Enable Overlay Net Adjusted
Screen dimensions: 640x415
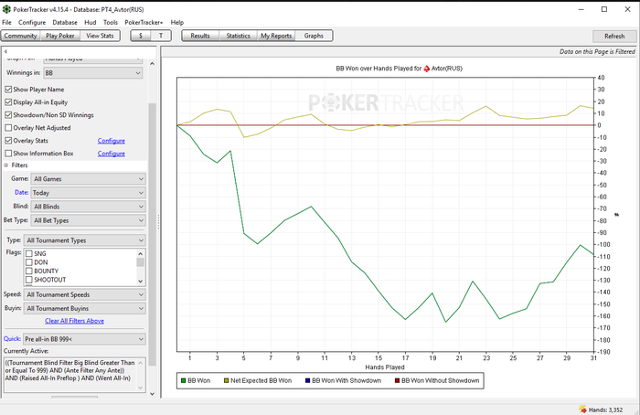(8, 128)
